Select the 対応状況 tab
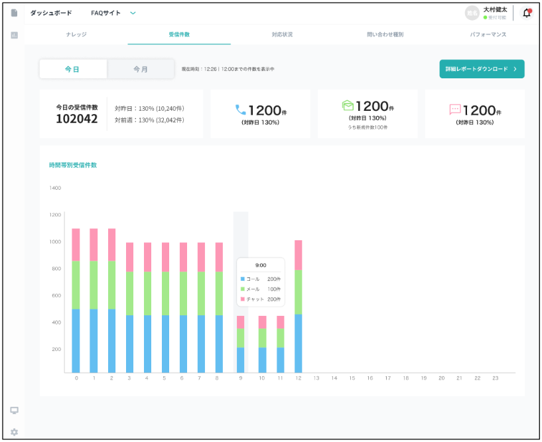This screenshot has height=442, width=542. (282, 34)
